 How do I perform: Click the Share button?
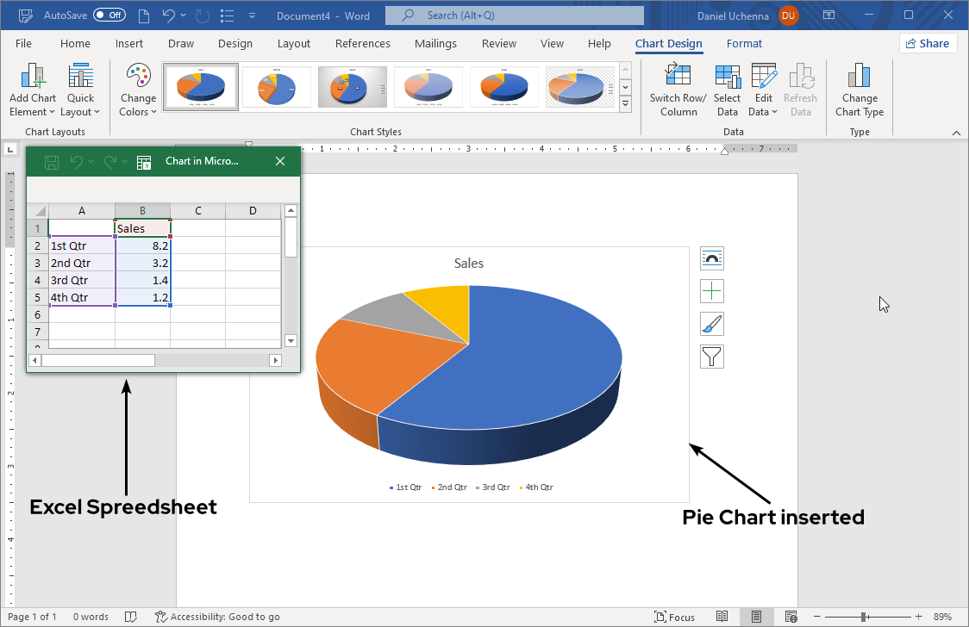pos(928,43)
